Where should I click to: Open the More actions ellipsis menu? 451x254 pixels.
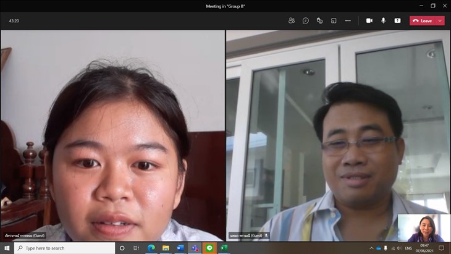click(348, 20)
